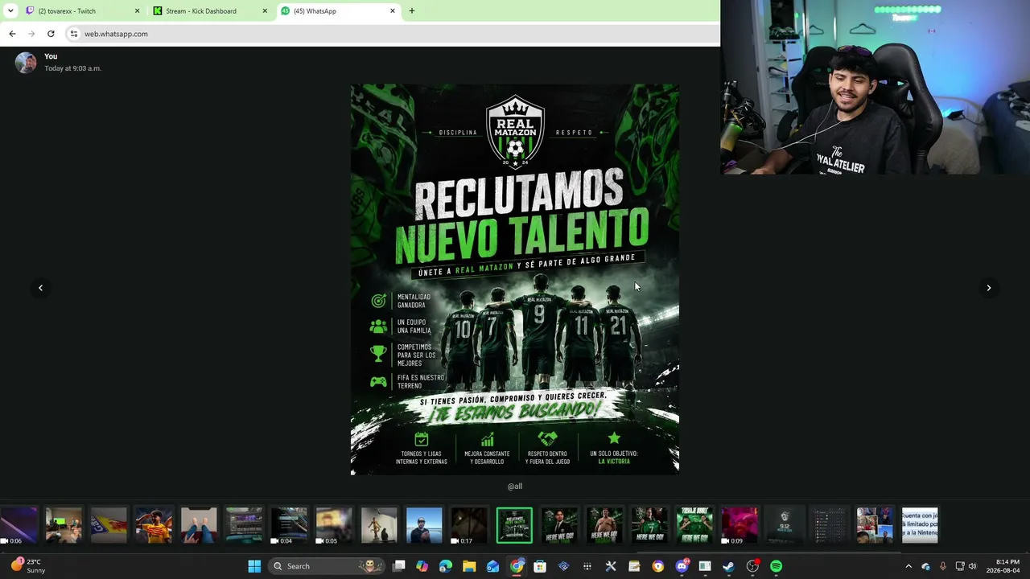
Task: Launch Copilot from the taskbar
Action: point(422,566)
